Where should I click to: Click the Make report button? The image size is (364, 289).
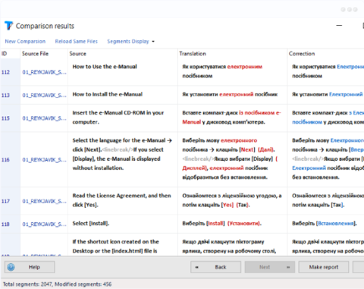[324, 267]
